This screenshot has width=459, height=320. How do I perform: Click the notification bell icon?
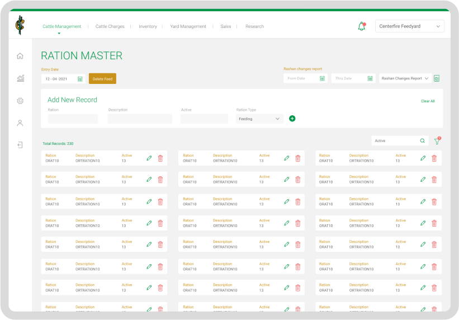[x=362, y=26]
